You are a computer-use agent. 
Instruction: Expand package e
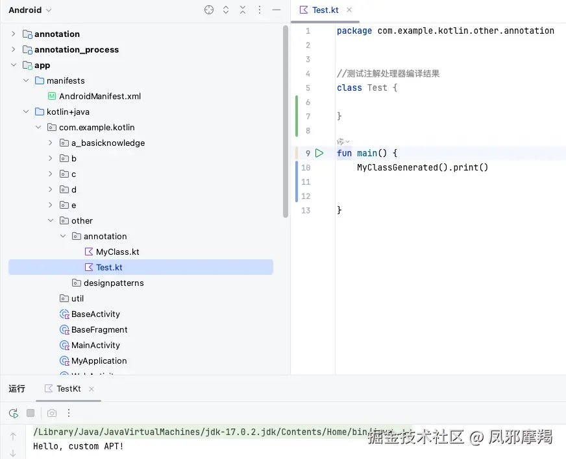coord(51,204)
